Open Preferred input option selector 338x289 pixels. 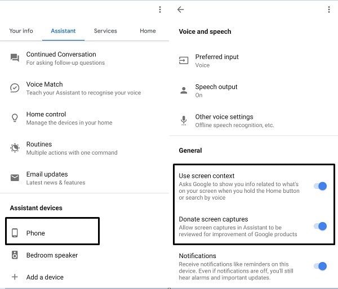(253, 61)
